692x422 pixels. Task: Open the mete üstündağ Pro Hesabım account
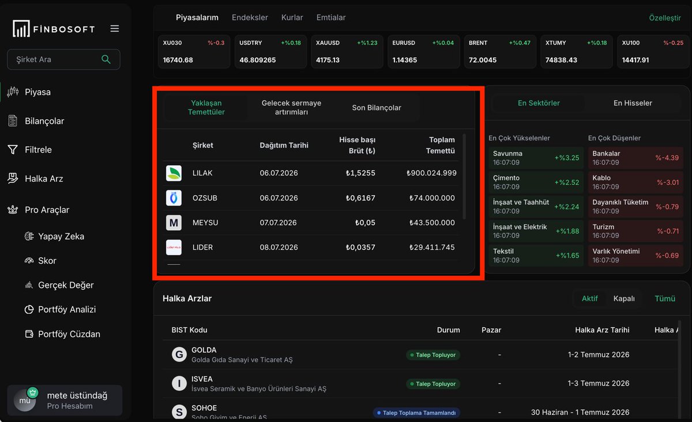[65, 400]
